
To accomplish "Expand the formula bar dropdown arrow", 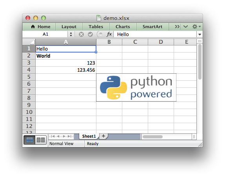I will coord(200,35).
